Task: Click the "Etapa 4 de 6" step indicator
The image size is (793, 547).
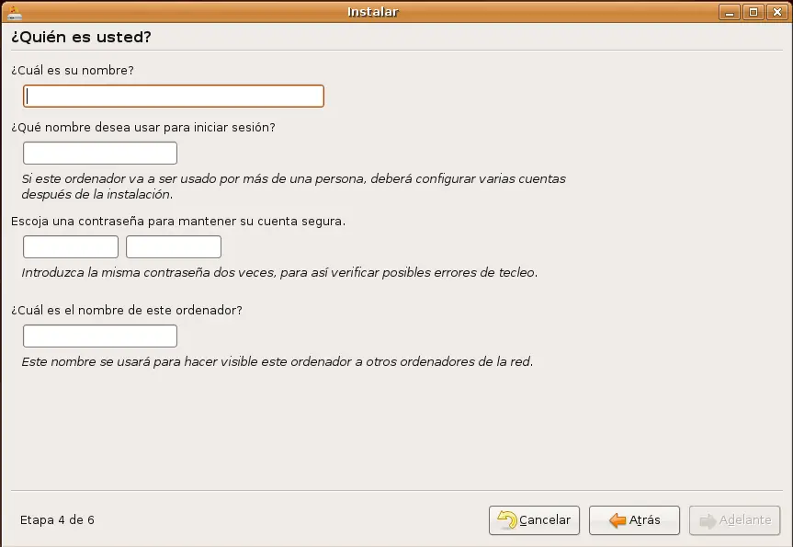Action: tap(57, 520)
